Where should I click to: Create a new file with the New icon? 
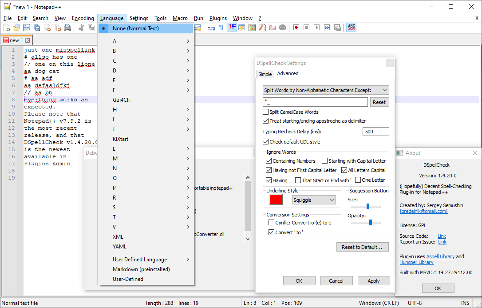tap(7, 27)
